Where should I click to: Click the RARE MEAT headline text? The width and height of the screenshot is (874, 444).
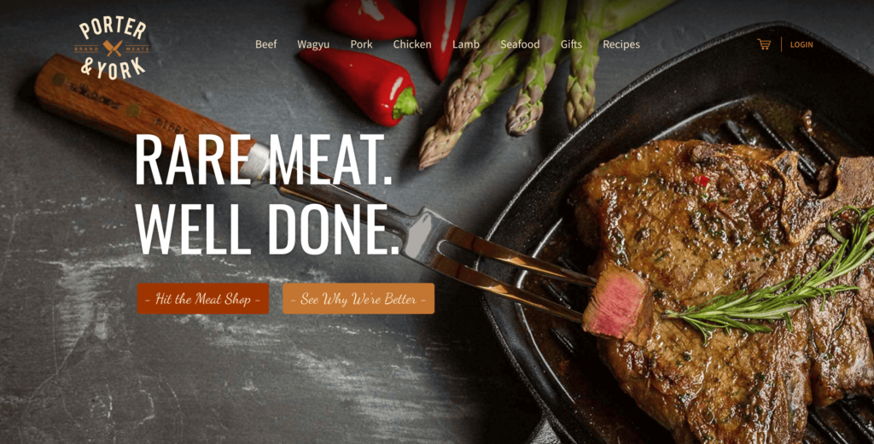click(264, 159)
